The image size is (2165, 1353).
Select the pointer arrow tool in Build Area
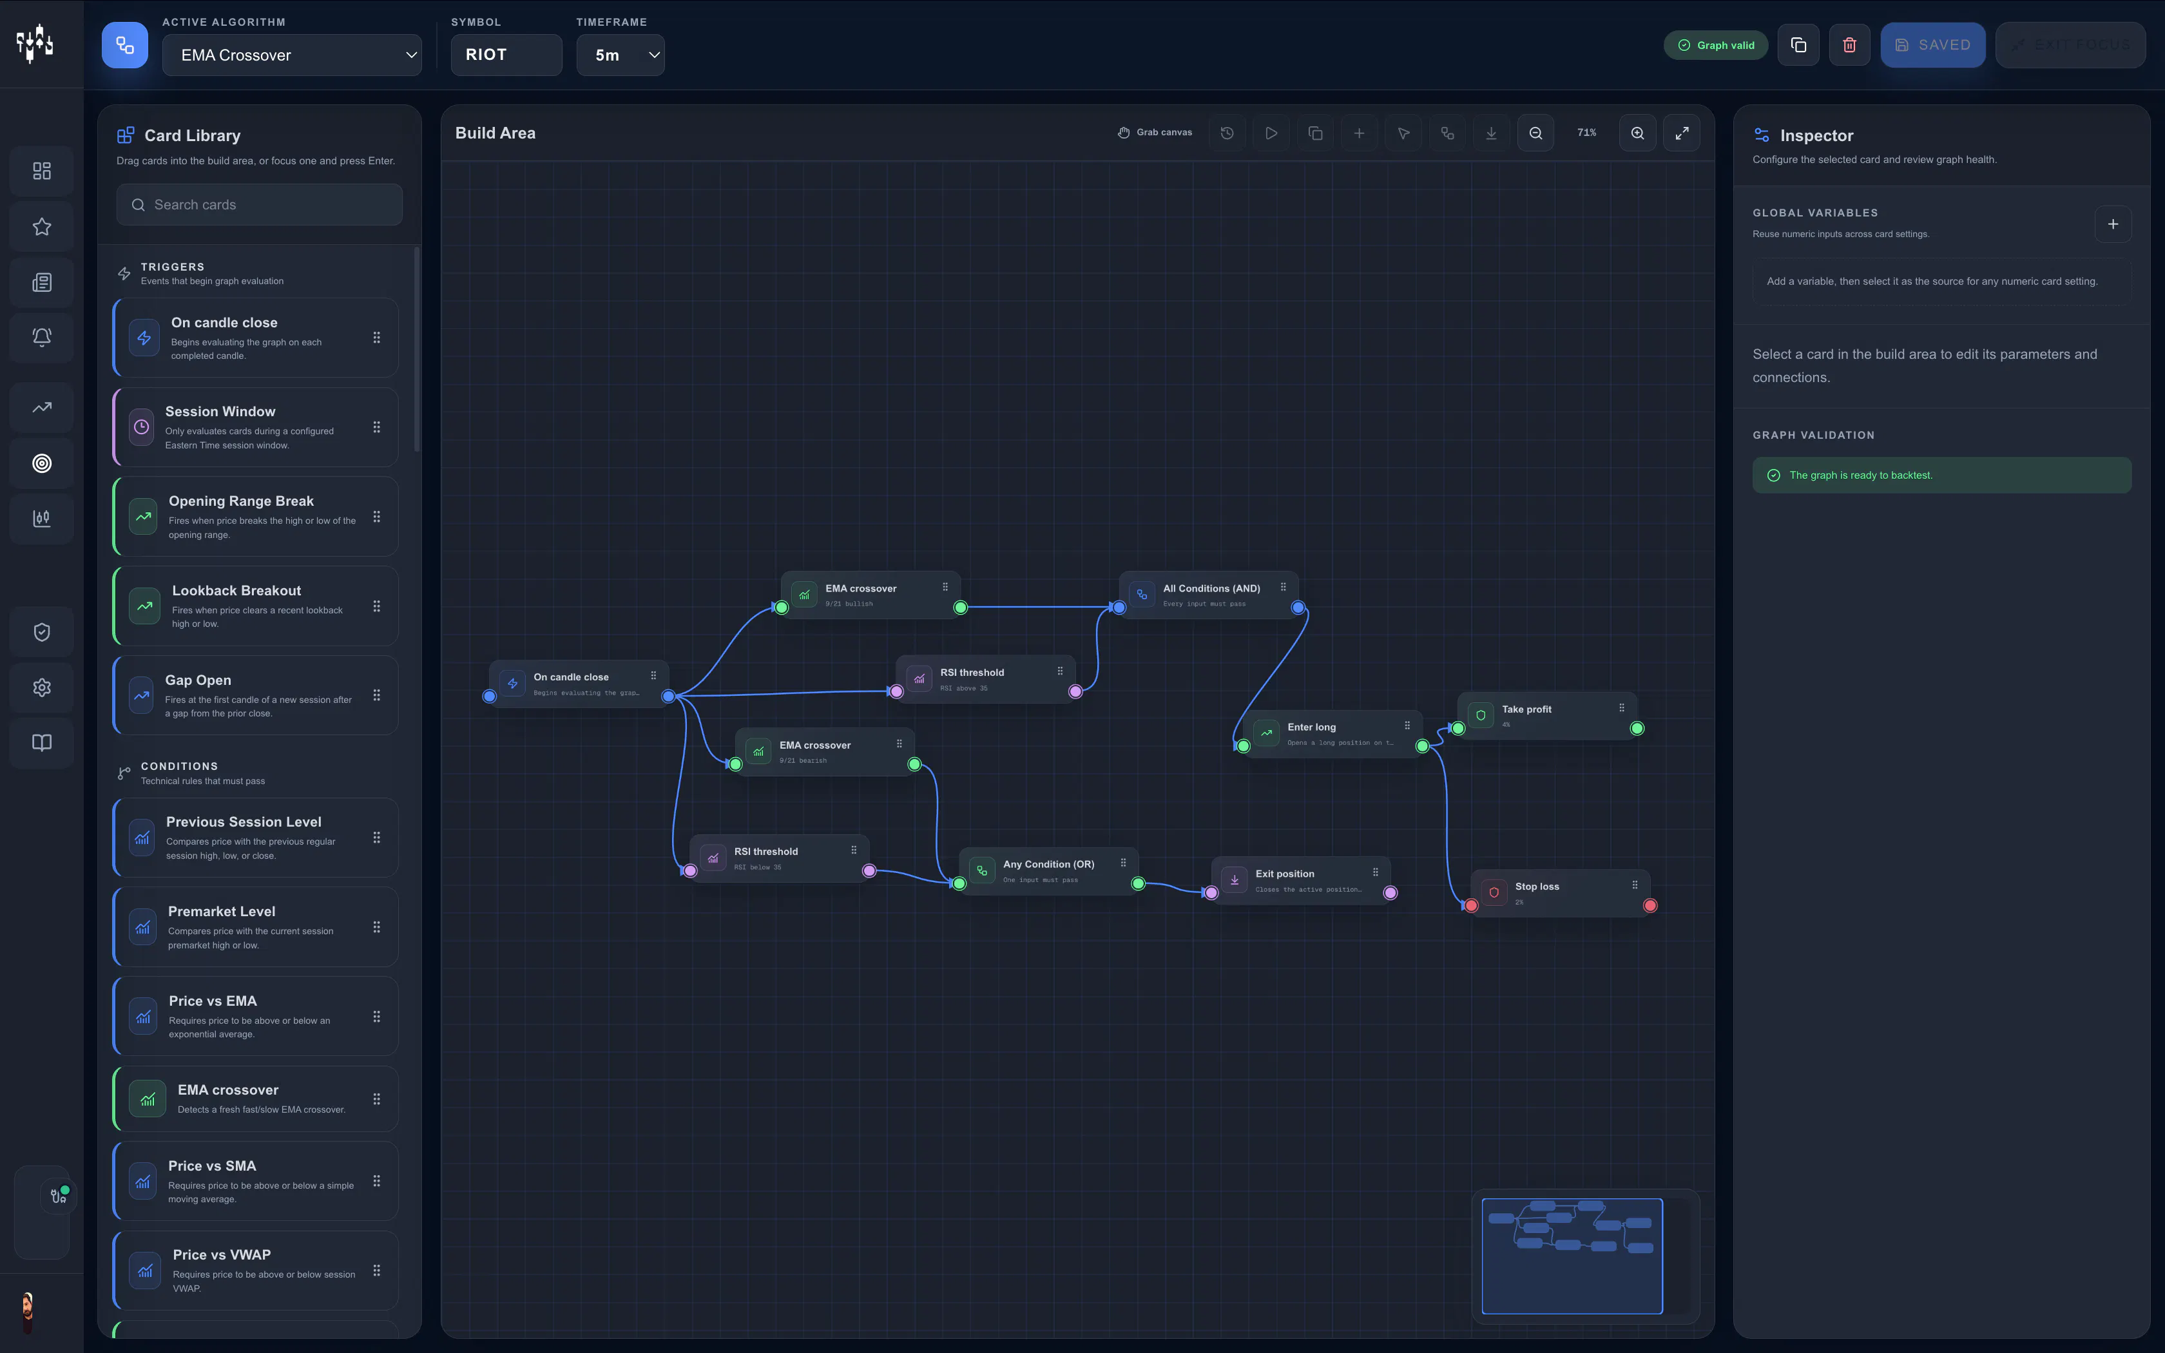[1403, 133]
